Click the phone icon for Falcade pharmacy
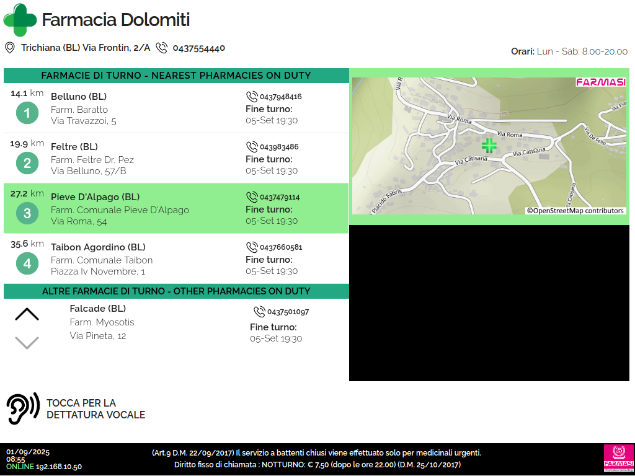The height and width of the screenshot is (476, 635). 259,312
